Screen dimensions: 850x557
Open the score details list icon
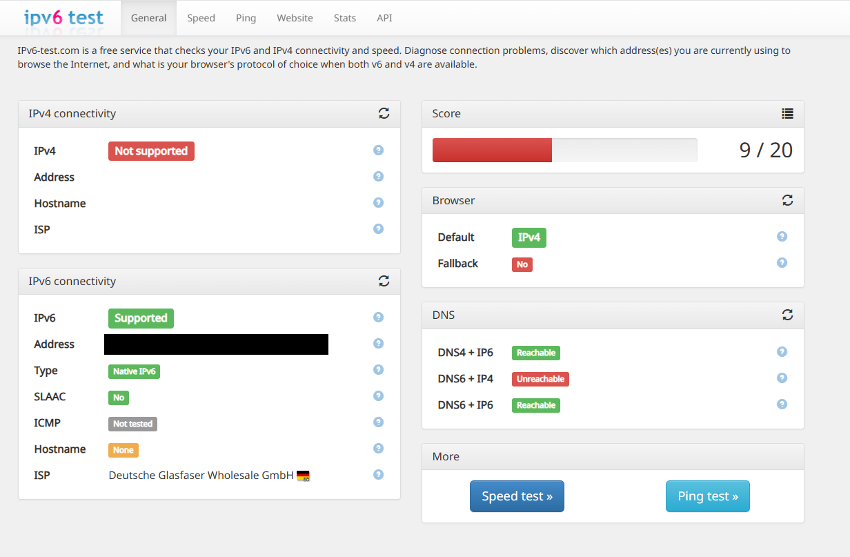pyautogui.click(x=787, y=113)
